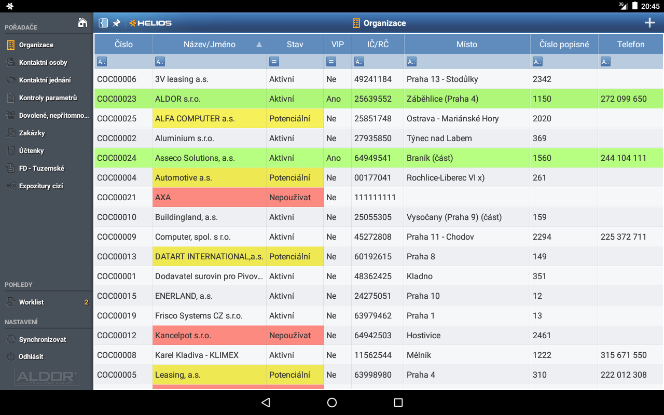This screenshot has height=415, width=664.
Task: Open filter operator for IČ/RČ column
Action: tap(359, 62)
